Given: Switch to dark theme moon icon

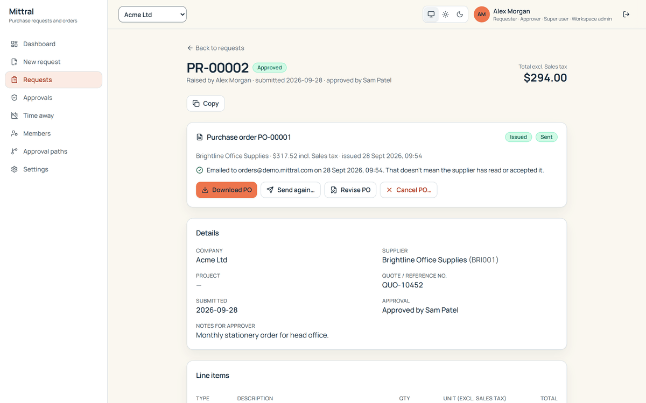Looking at the screenshot, I should tap(460, 15).
